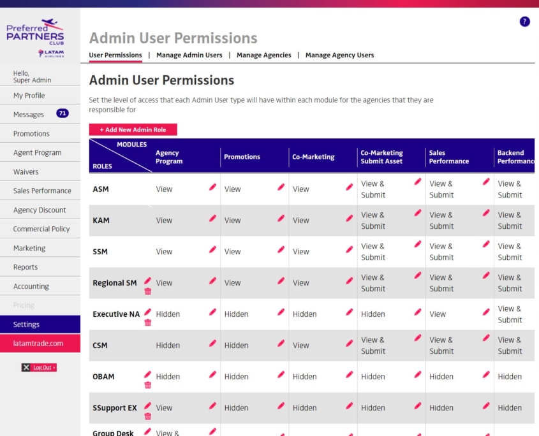Edit OBAM Co-Marketing Submit Asset pencil
Image resolution: width=539 pixels, height=436 pixels.
[x=418, y=375]
